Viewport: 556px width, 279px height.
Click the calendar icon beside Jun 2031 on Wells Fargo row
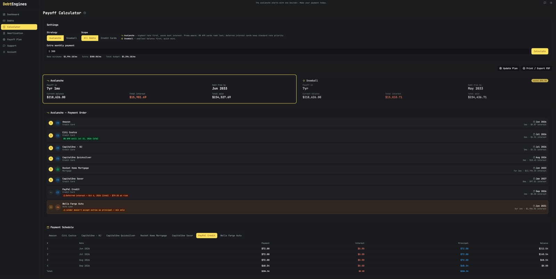pyautogui.click(x=534, y=206)
